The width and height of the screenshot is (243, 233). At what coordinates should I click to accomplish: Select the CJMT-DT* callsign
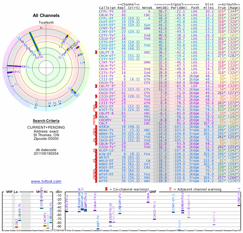pyautogui.click(x=107, y=32)
